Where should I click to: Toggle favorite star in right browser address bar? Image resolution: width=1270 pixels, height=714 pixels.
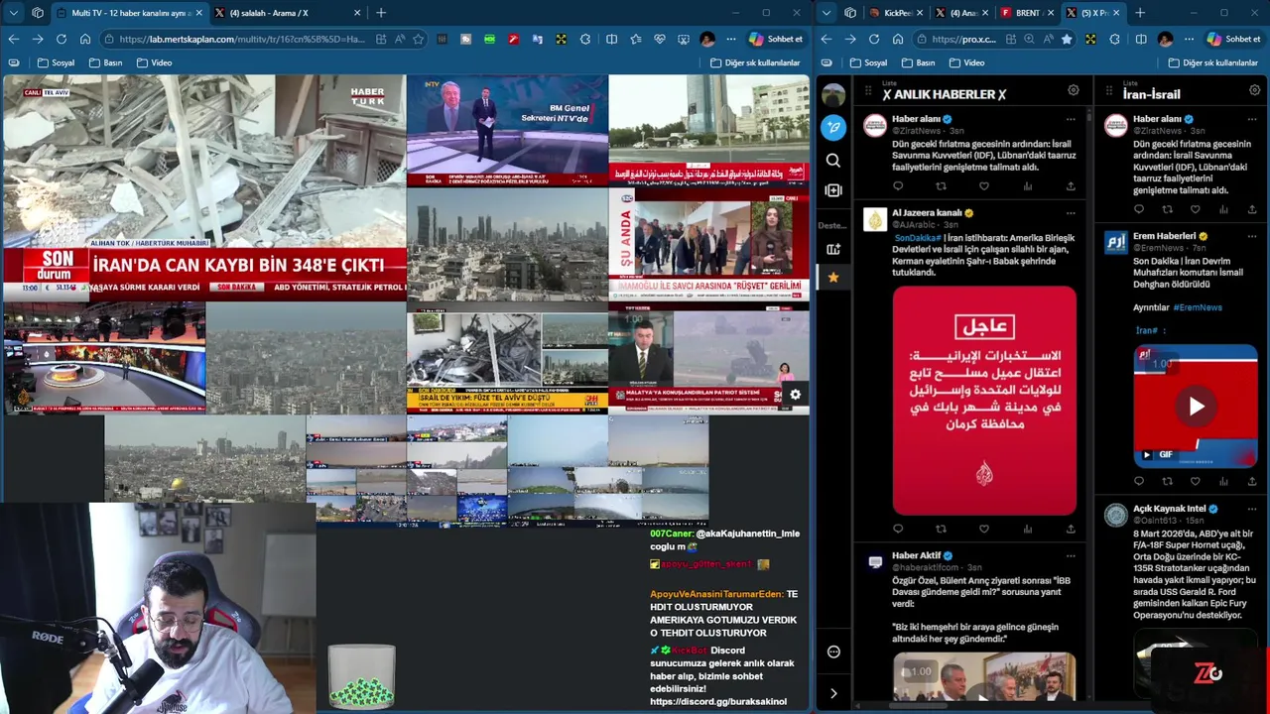point(1066,39)
